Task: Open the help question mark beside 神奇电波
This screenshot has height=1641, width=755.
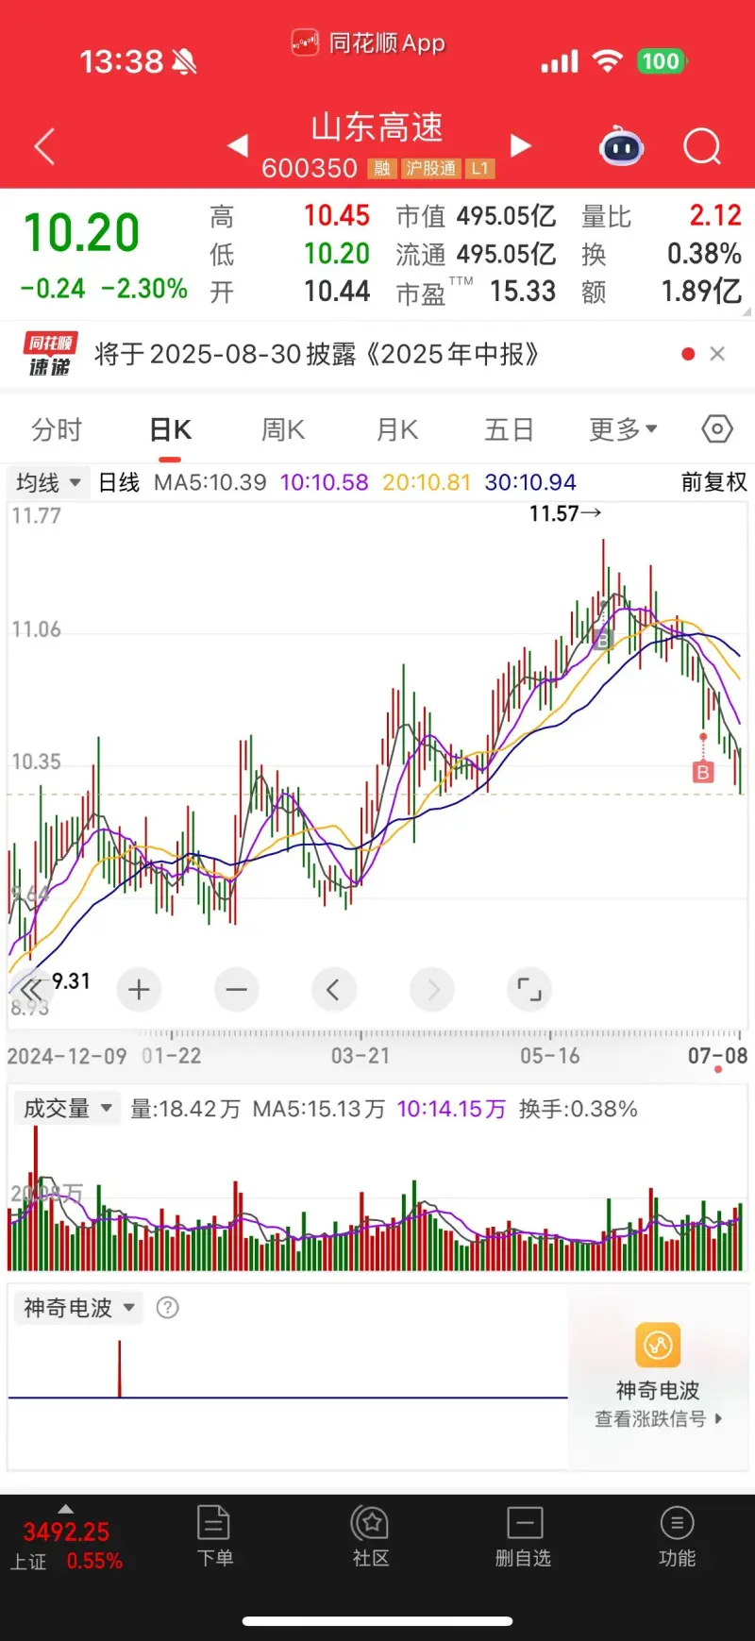Action: pyautogui.click(x=167, y=1307)
